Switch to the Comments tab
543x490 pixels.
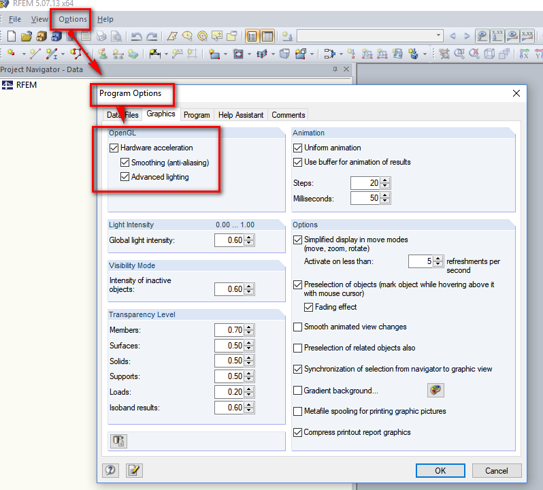click(289, 115)
